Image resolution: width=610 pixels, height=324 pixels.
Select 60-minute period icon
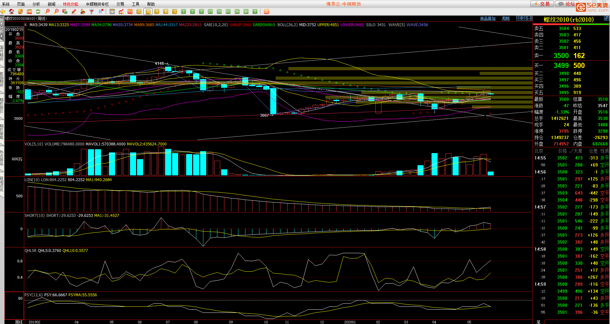228,11
